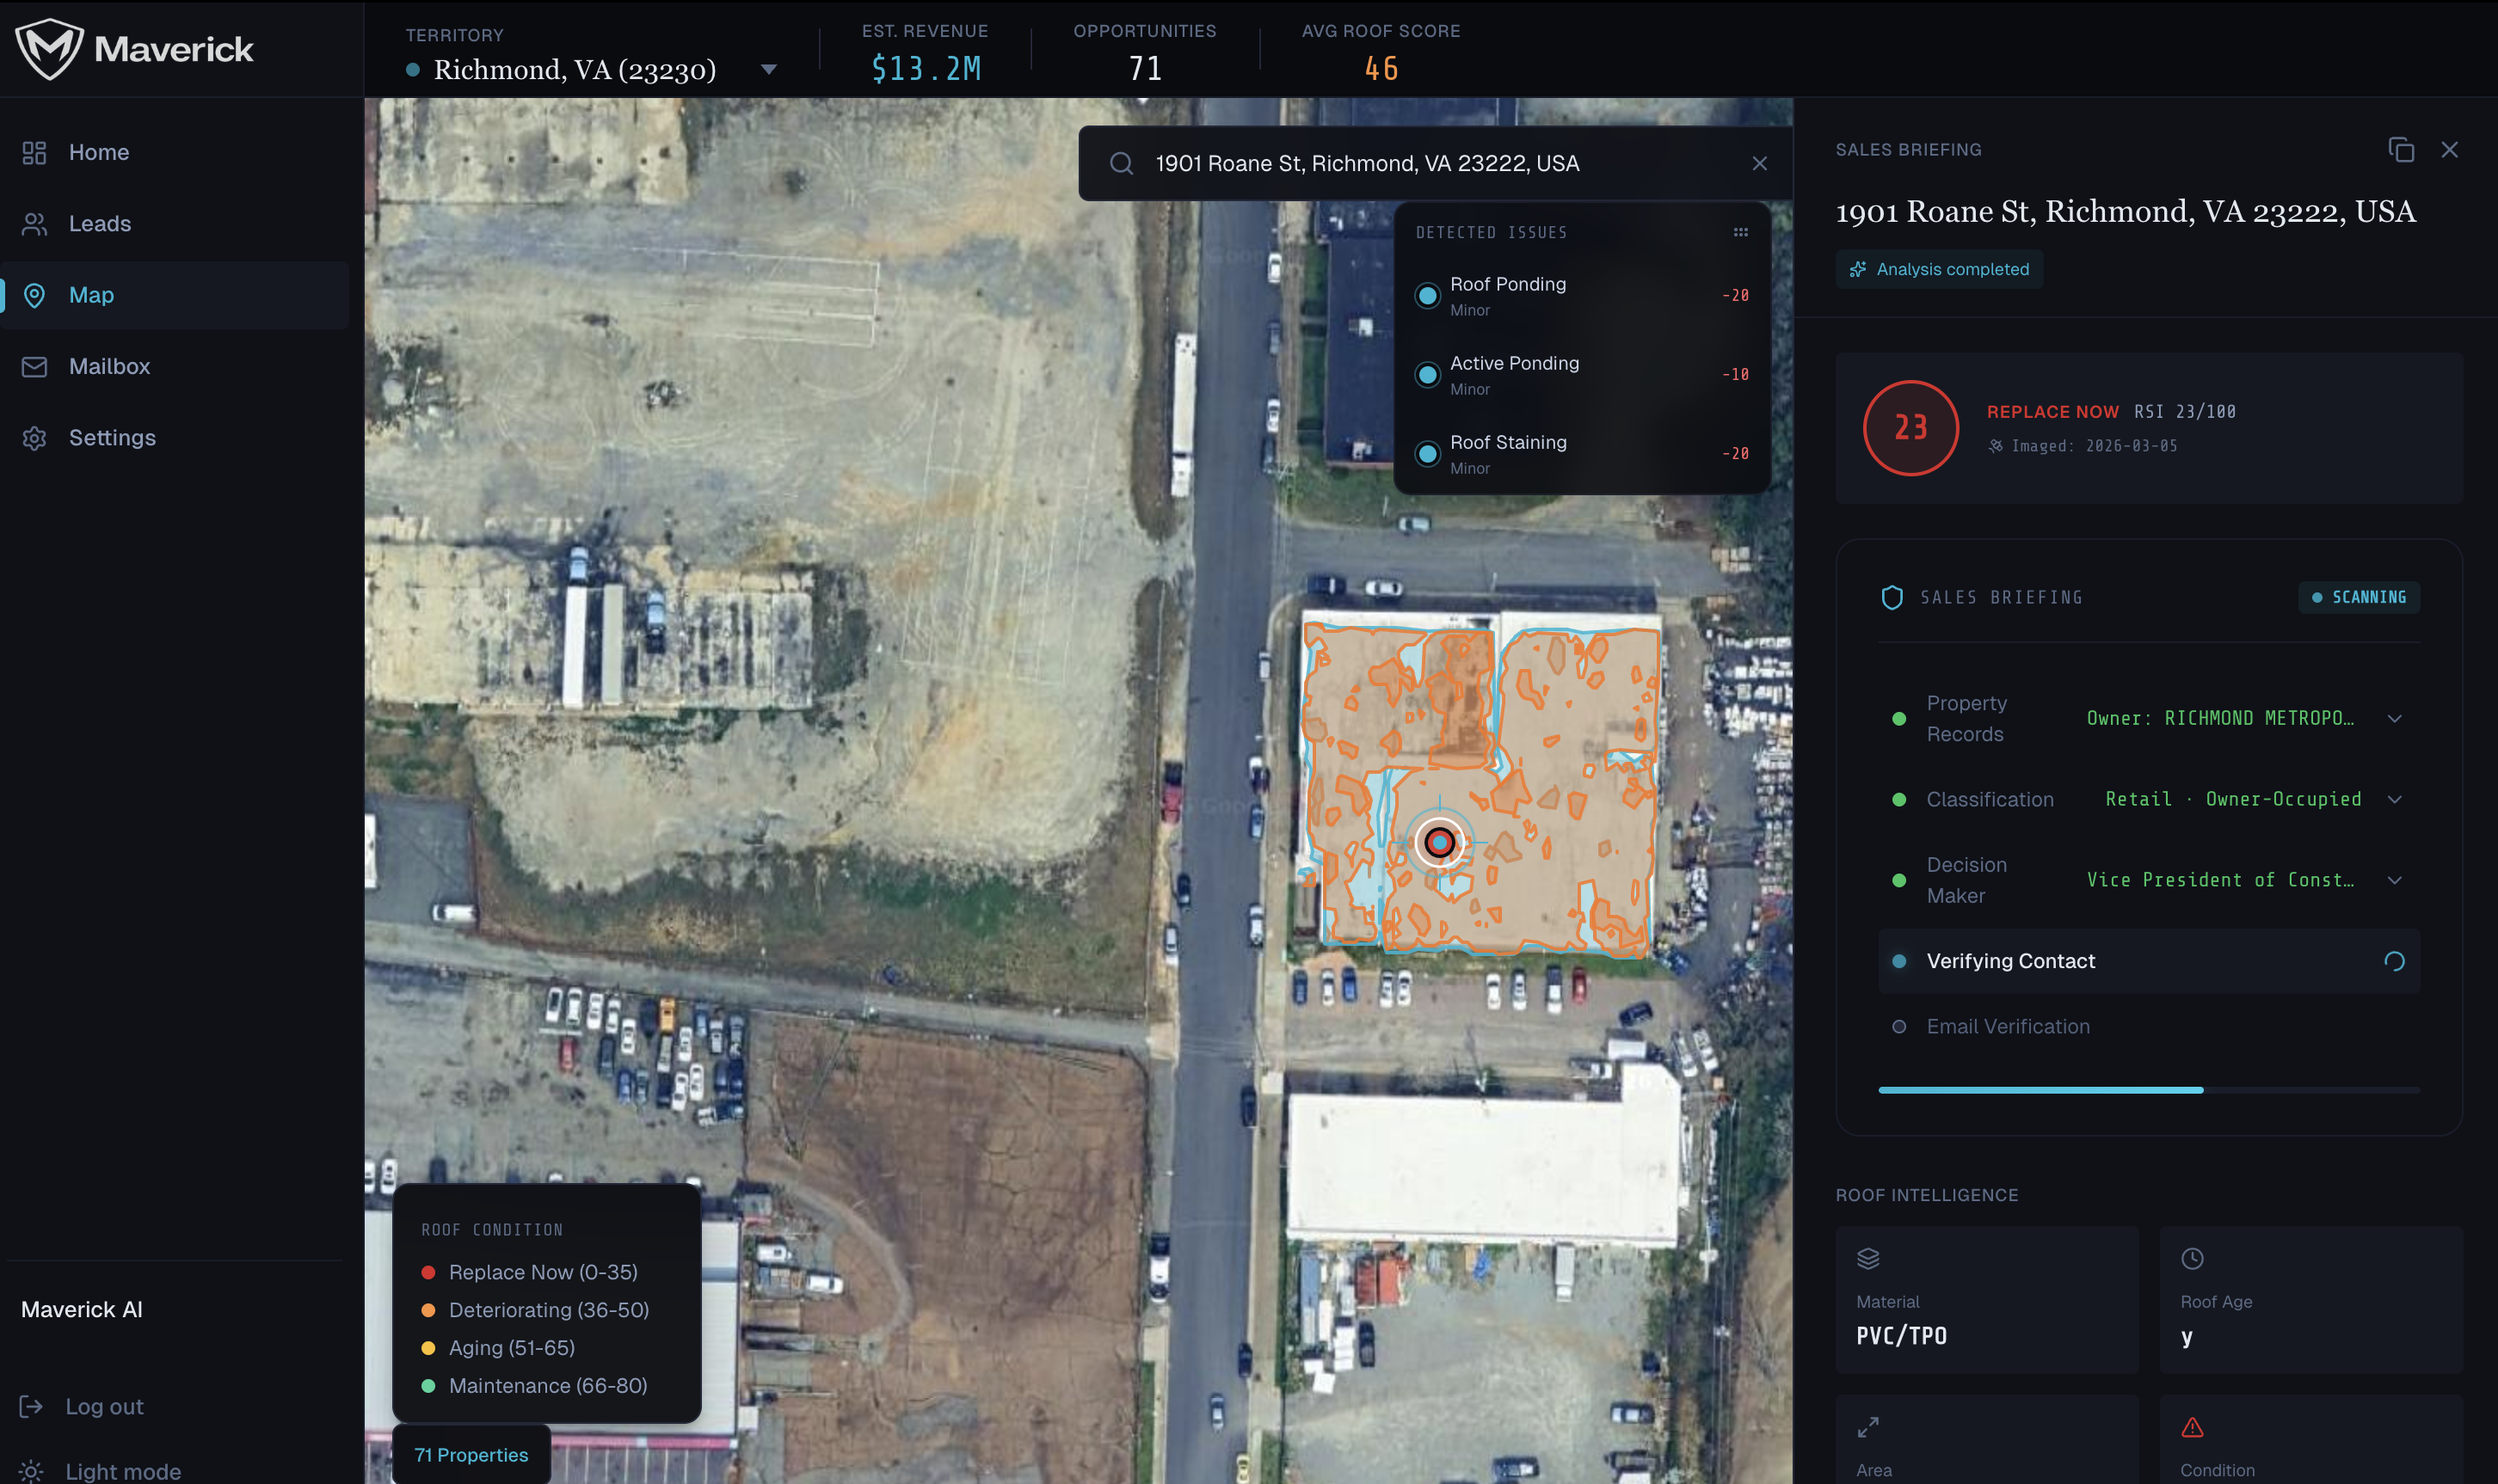Click the satellite icon beside Imaged date
Viewport: 2498px width, 1484px height.
click(1995, 446)
